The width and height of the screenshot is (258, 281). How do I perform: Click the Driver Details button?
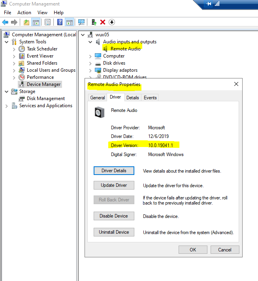(114, 171)
